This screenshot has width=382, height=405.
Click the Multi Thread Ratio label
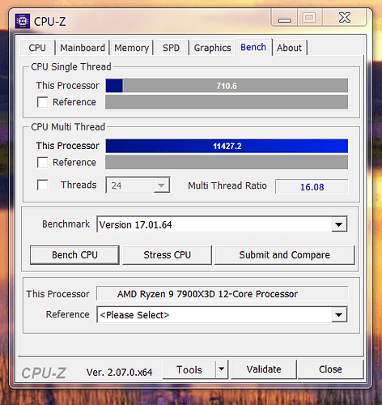[227, 185]
